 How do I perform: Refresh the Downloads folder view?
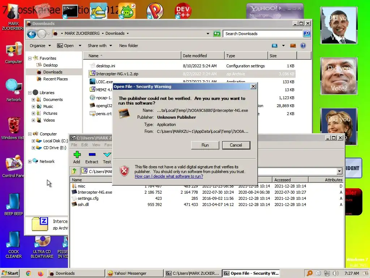point(217,34)
